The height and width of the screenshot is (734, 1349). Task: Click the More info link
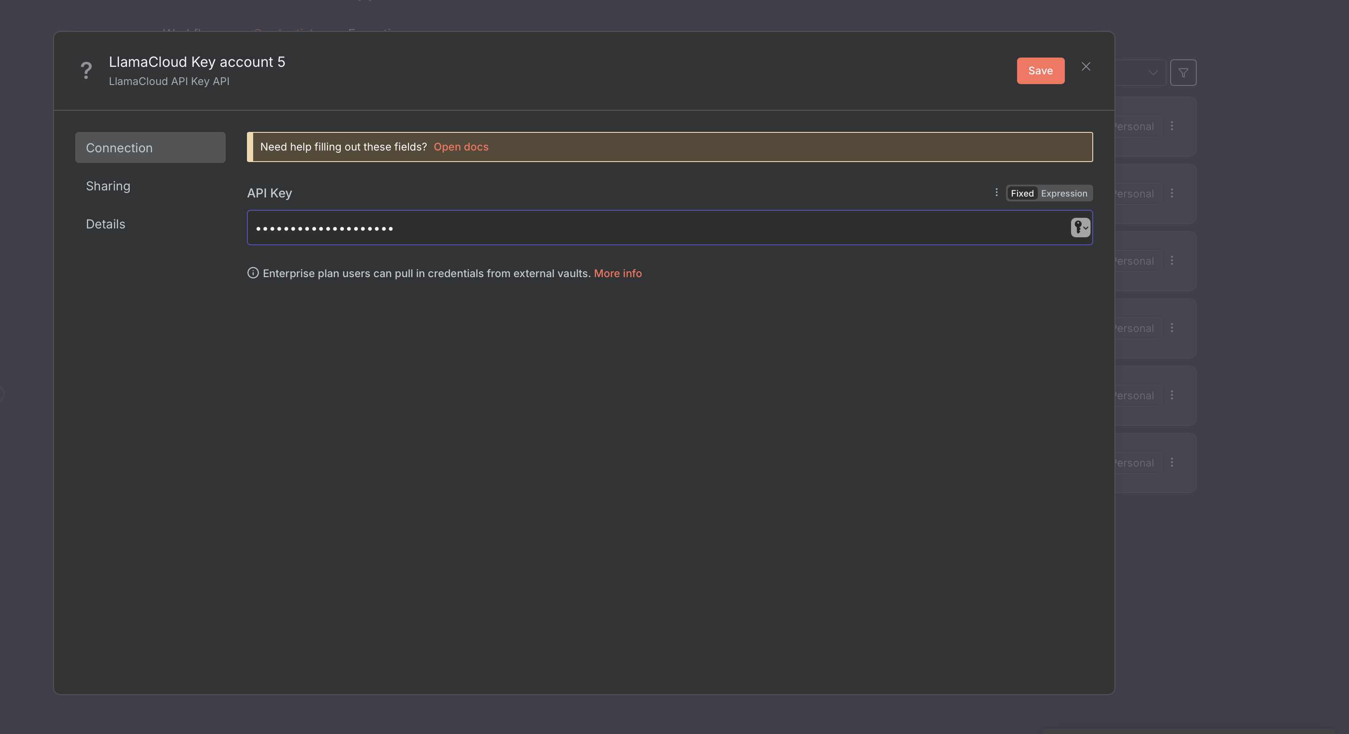coord(617,274)
